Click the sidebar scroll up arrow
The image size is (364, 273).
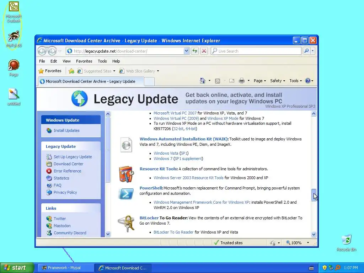coord(108,114)
